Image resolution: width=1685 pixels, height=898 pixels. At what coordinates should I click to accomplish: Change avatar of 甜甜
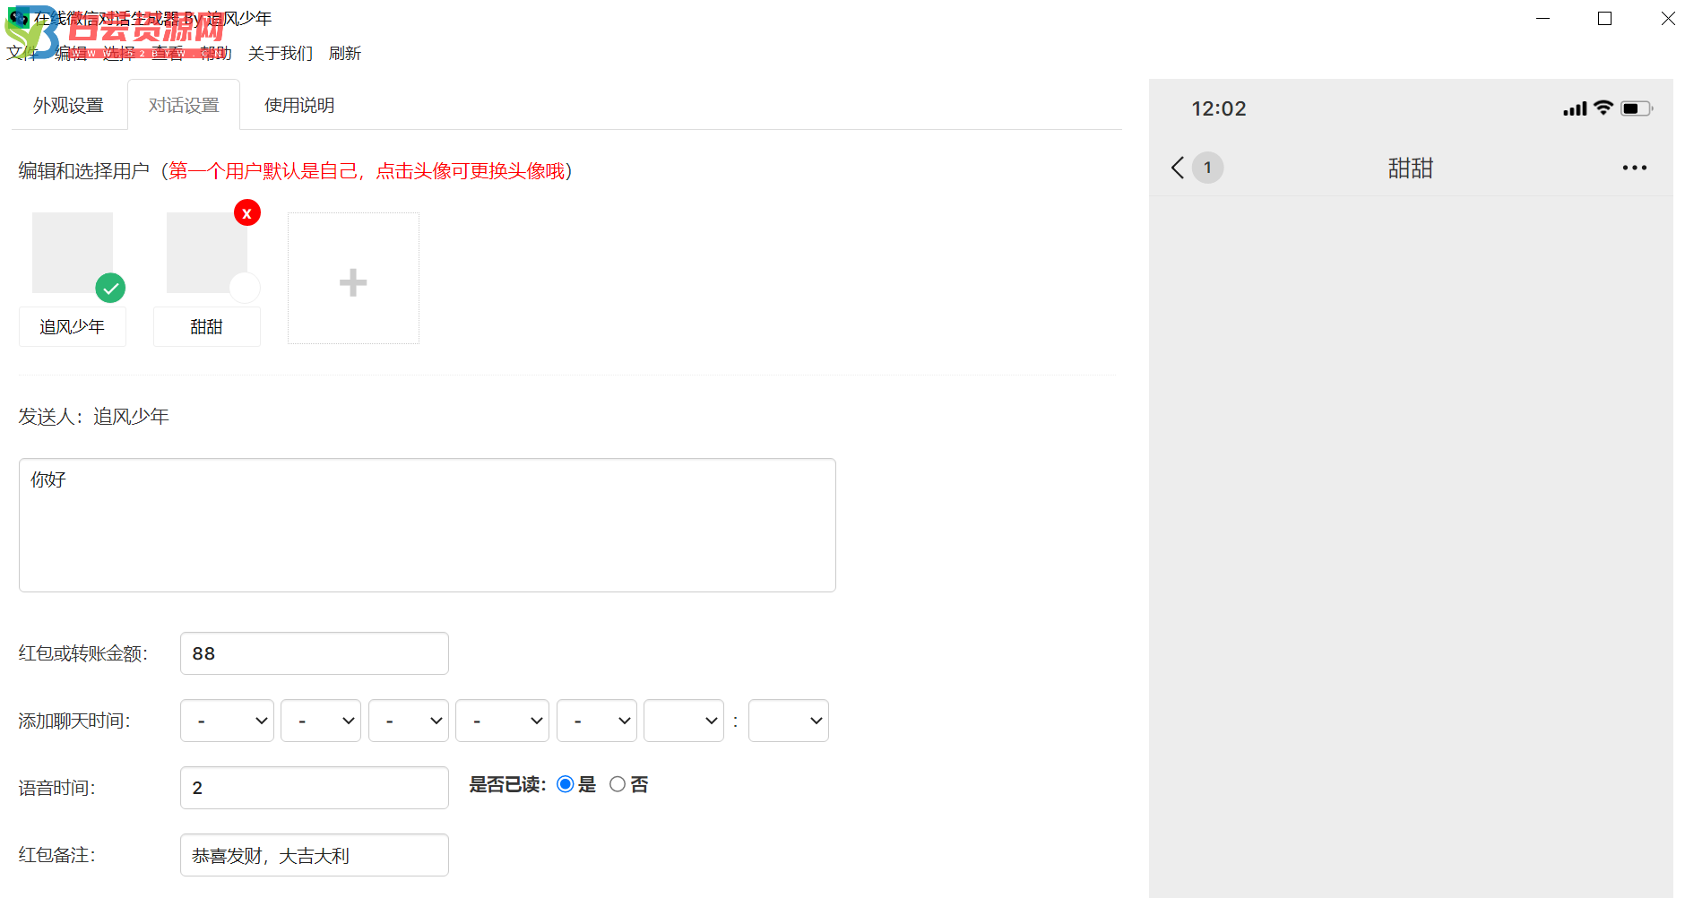[x=207, y=253]
